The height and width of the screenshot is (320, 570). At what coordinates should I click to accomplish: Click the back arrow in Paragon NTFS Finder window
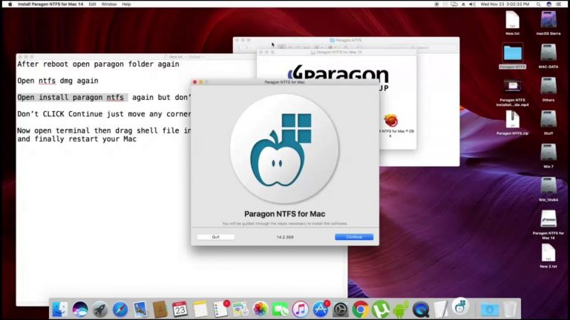(239, 47)
